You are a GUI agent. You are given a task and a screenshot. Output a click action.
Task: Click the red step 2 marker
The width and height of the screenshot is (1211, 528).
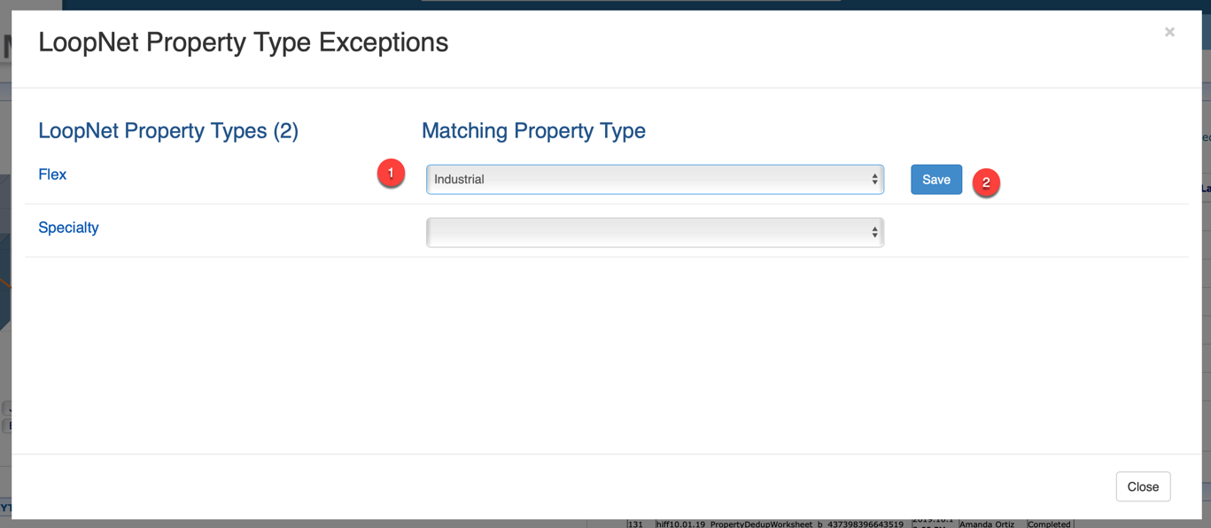pyautogui.click(x=985, y=182)
